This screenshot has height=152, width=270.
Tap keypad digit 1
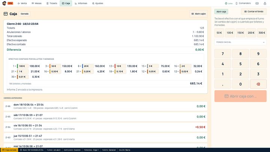pos(223,74)
